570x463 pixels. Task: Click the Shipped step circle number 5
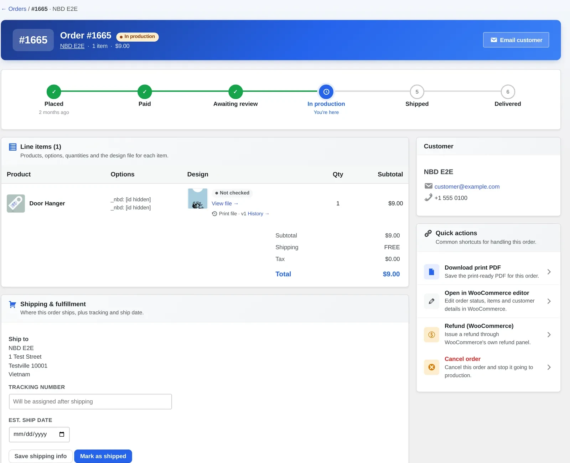(417, 92)
